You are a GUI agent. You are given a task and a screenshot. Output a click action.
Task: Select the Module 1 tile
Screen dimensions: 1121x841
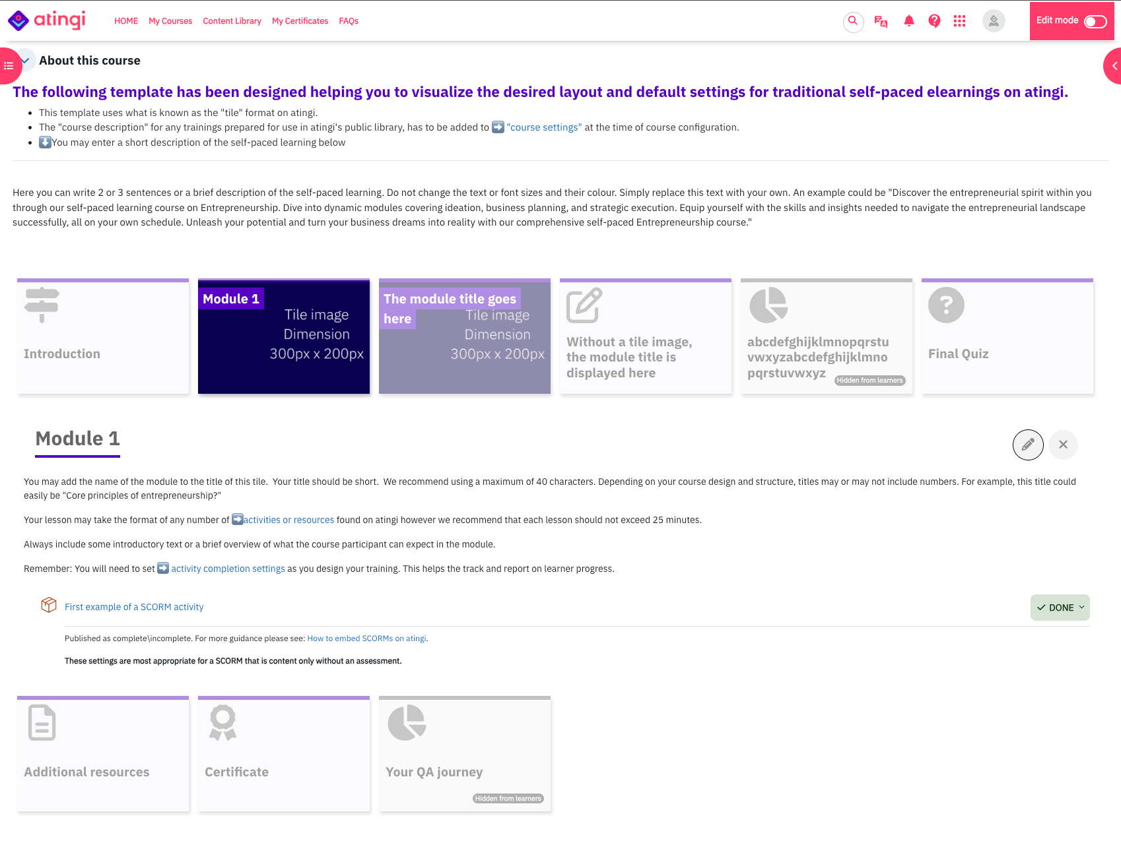coord(284,337)
